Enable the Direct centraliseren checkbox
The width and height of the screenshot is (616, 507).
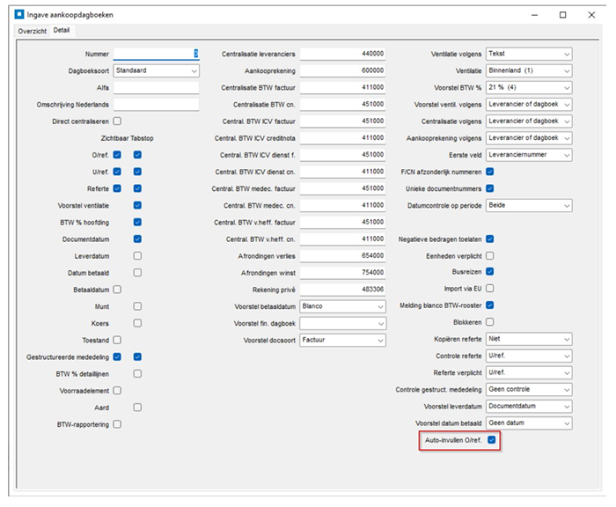[117, 121]
